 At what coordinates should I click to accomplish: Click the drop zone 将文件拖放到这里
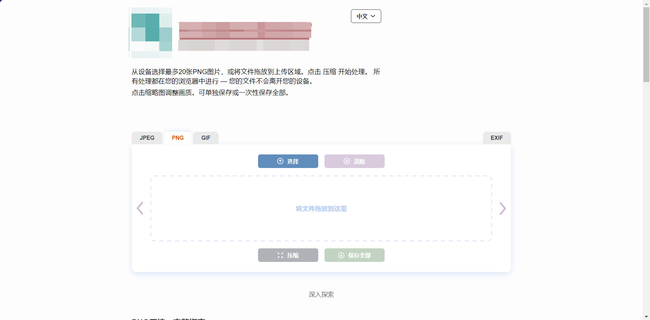pyautogui.click(x=321, y=208)
